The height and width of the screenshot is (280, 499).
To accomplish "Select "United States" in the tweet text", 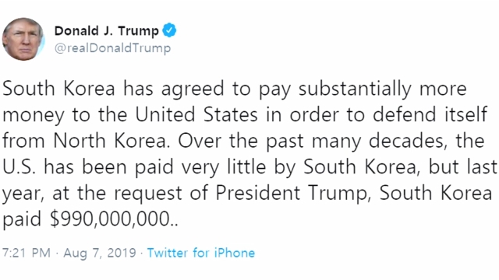I will [x=196, y=114].
